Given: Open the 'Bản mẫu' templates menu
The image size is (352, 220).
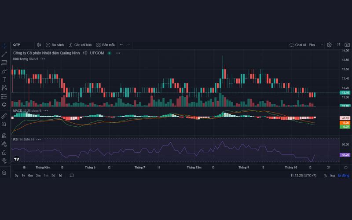Looking at the screenshot, I should pos(106,45).
